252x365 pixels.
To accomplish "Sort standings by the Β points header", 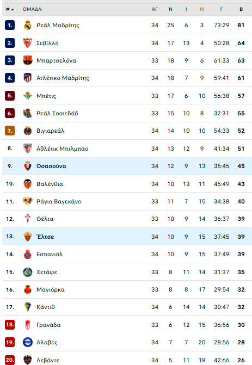I will pyautogui.click(x=241, y=9).
